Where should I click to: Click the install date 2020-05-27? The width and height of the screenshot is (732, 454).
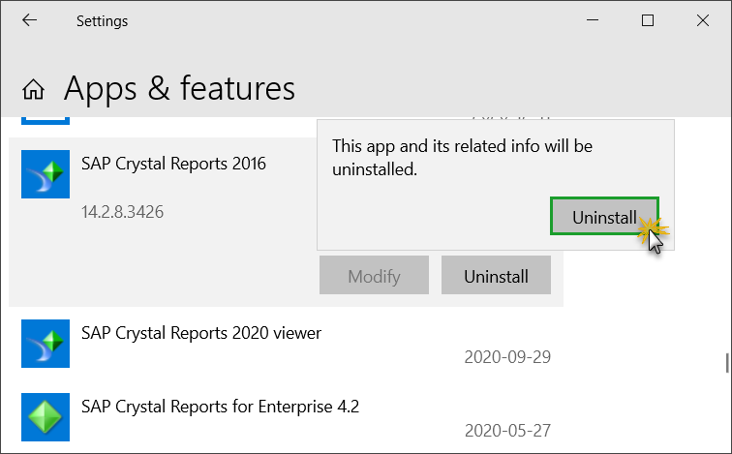click(x=507, y=430)
